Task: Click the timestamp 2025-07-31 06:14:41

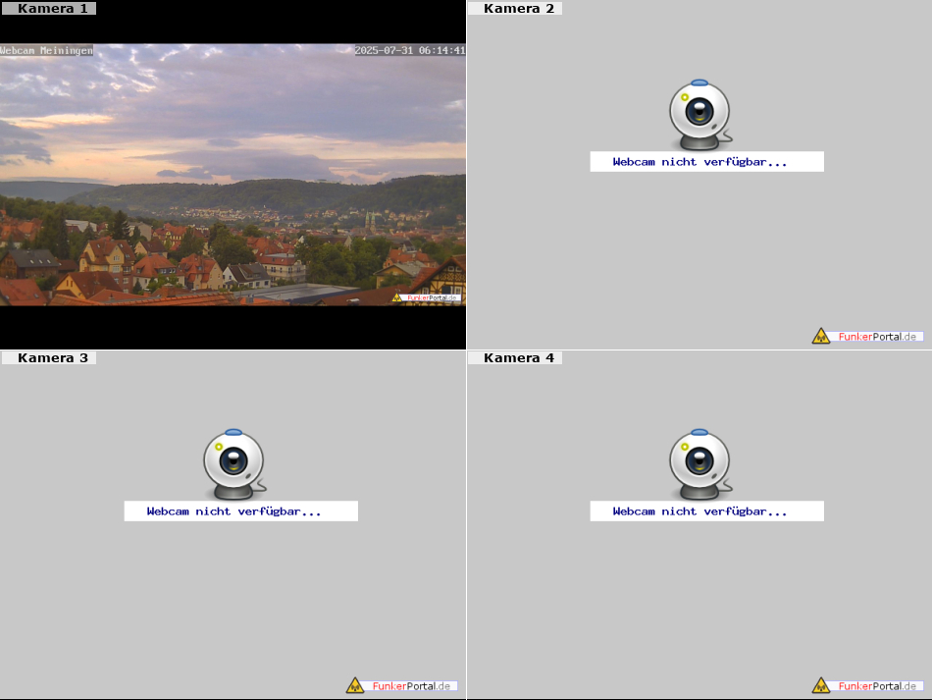Action: tap(410, 50)
